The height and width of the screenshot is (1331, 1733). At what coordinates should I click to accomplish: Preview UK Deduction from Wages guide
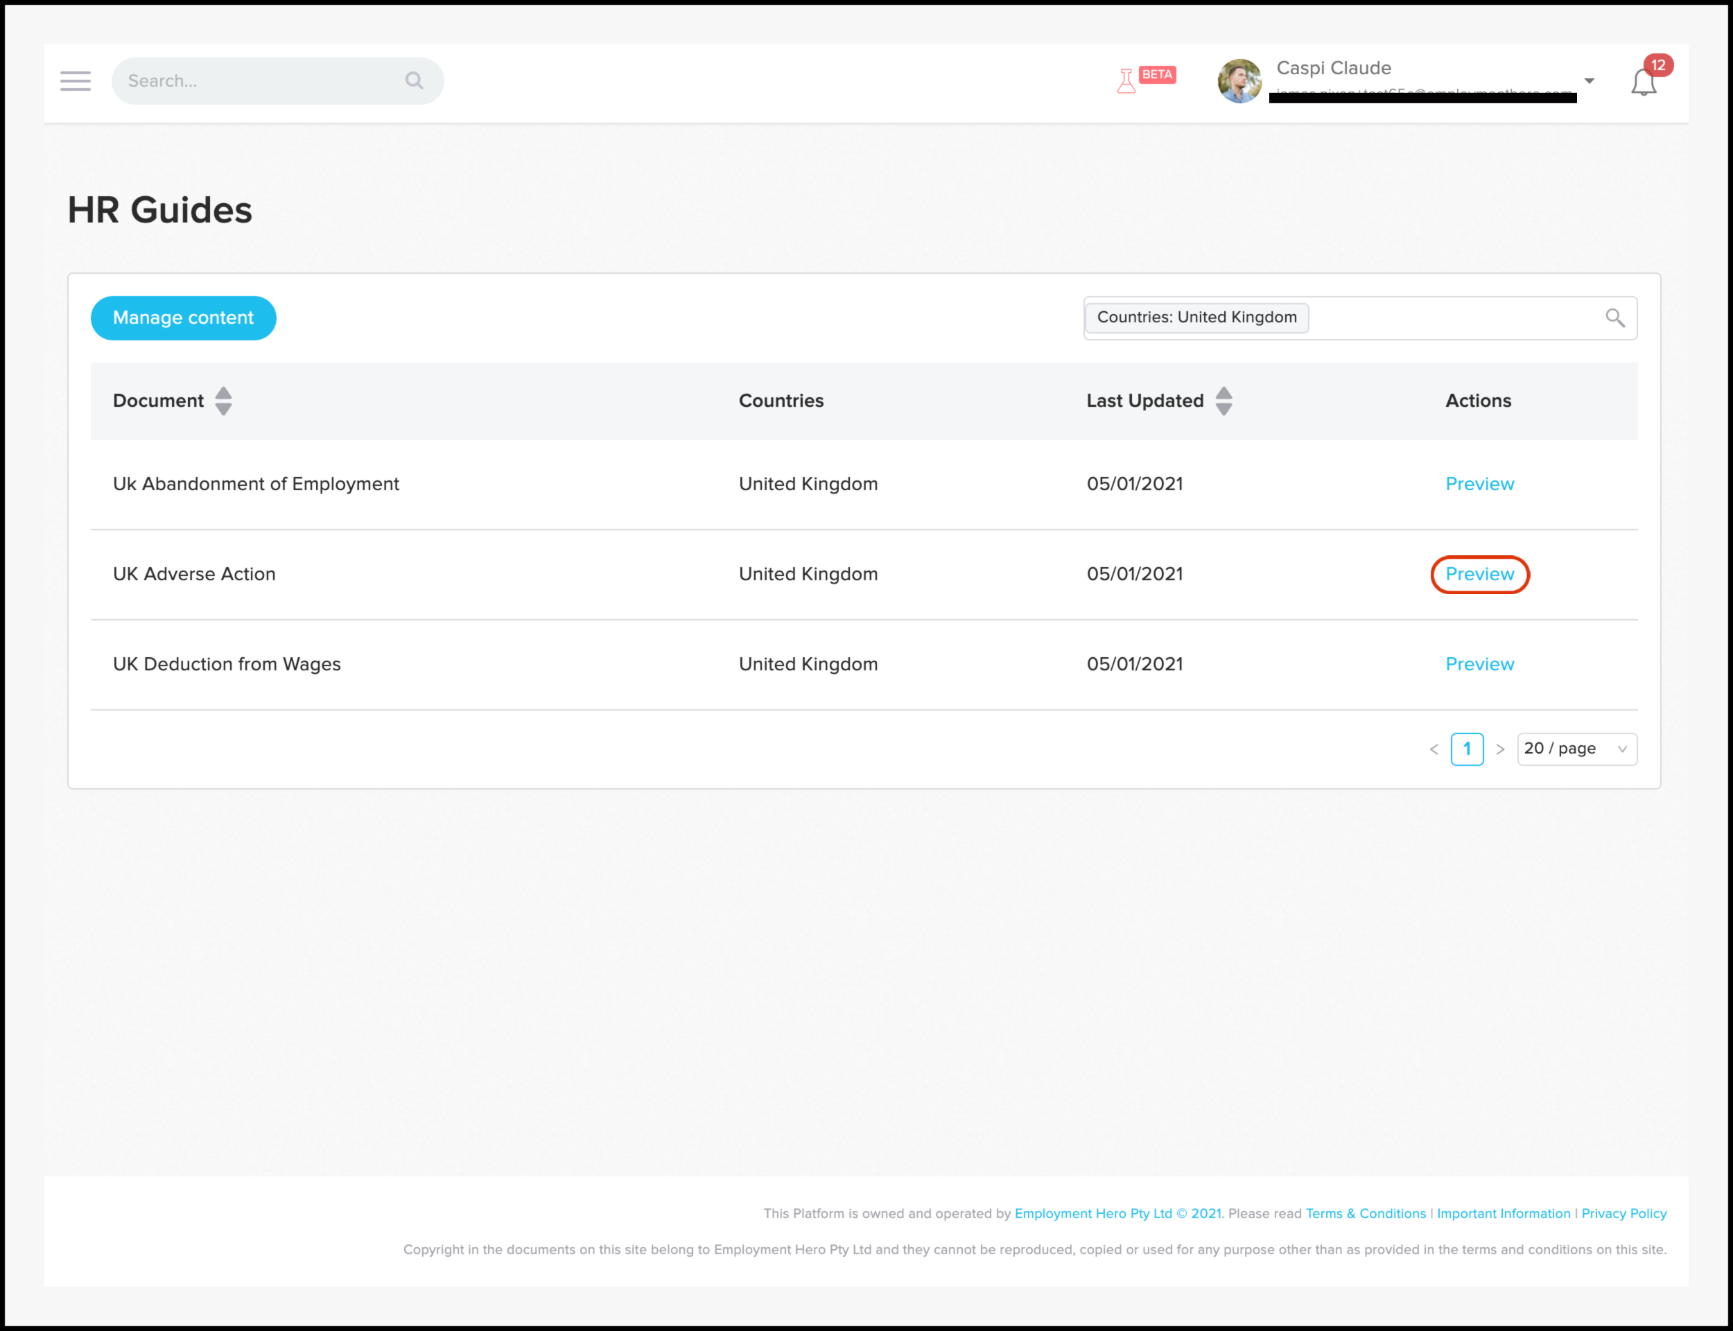click(1479, 665)
